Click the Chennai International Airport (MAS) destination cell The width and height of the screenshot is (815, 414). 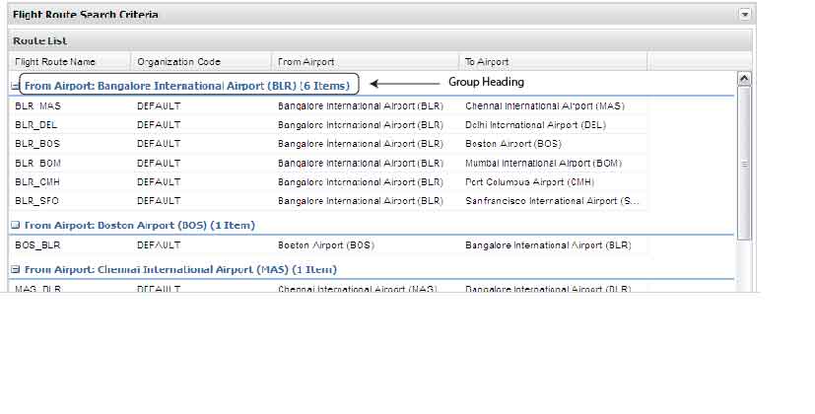click(x=545, y=106)
